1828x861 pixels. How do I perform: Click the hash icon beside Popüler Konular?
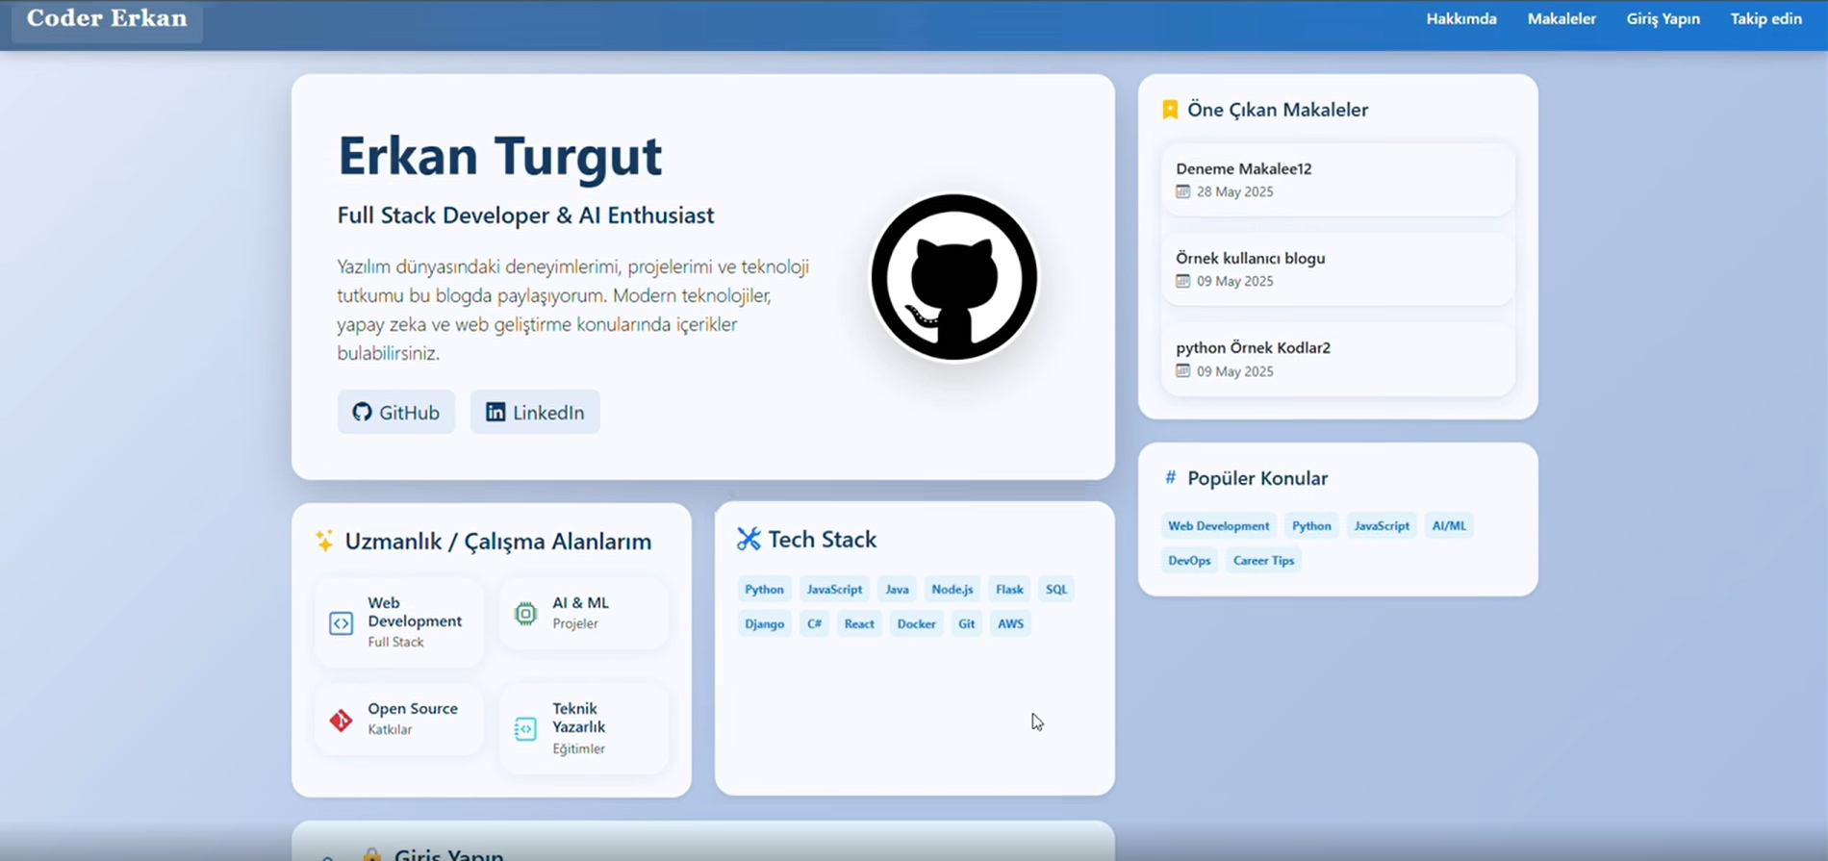tap(1170, 477)
